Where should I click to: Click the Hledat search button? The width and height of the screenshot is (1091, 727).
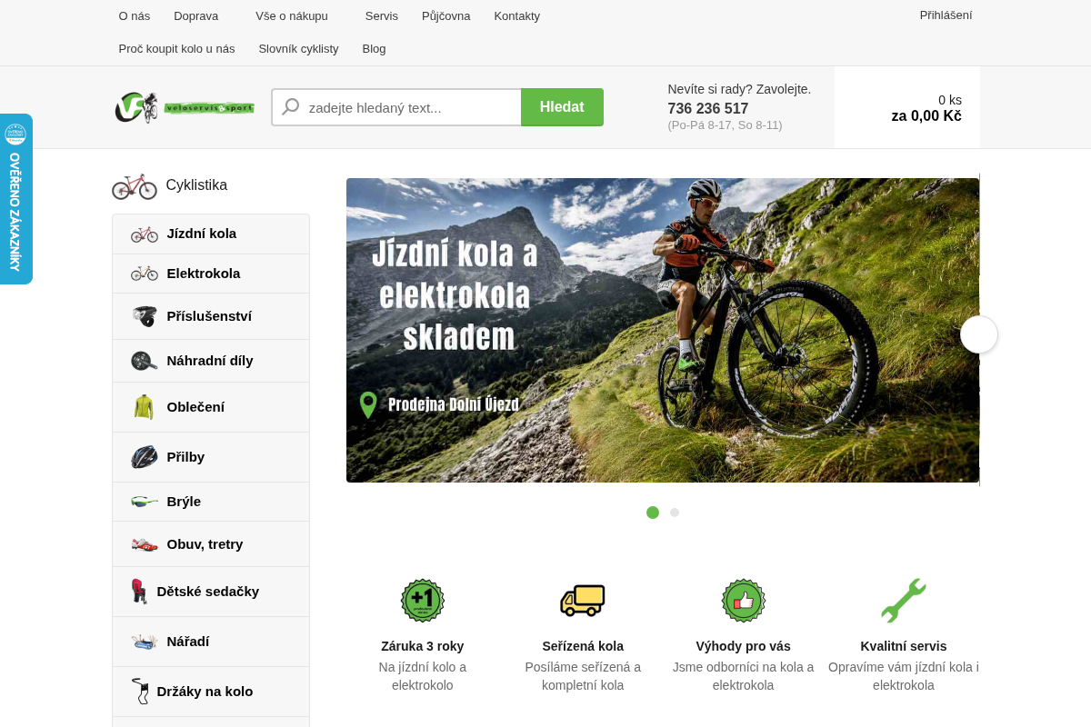coord(562,107)
